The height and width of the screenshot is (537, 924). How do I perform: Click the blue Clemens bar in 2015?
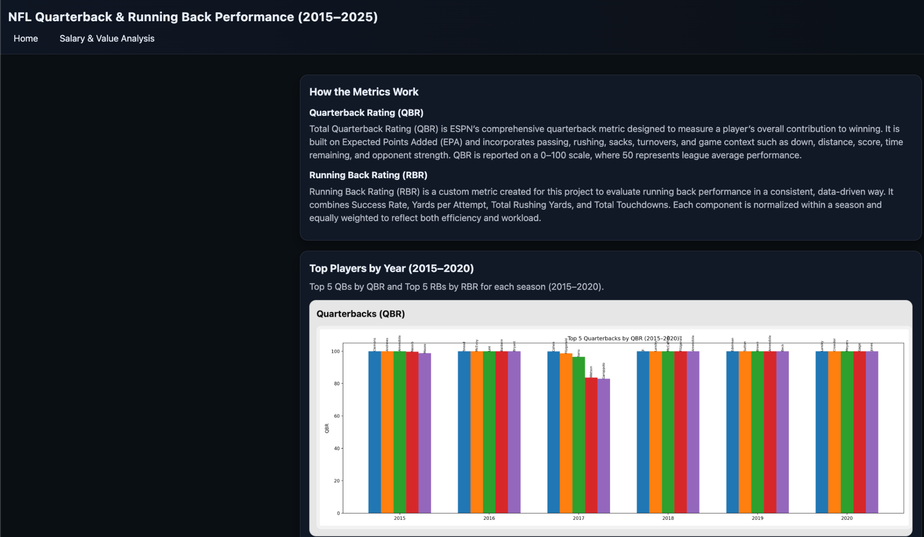pyautogui.click(x=374, y=432)
